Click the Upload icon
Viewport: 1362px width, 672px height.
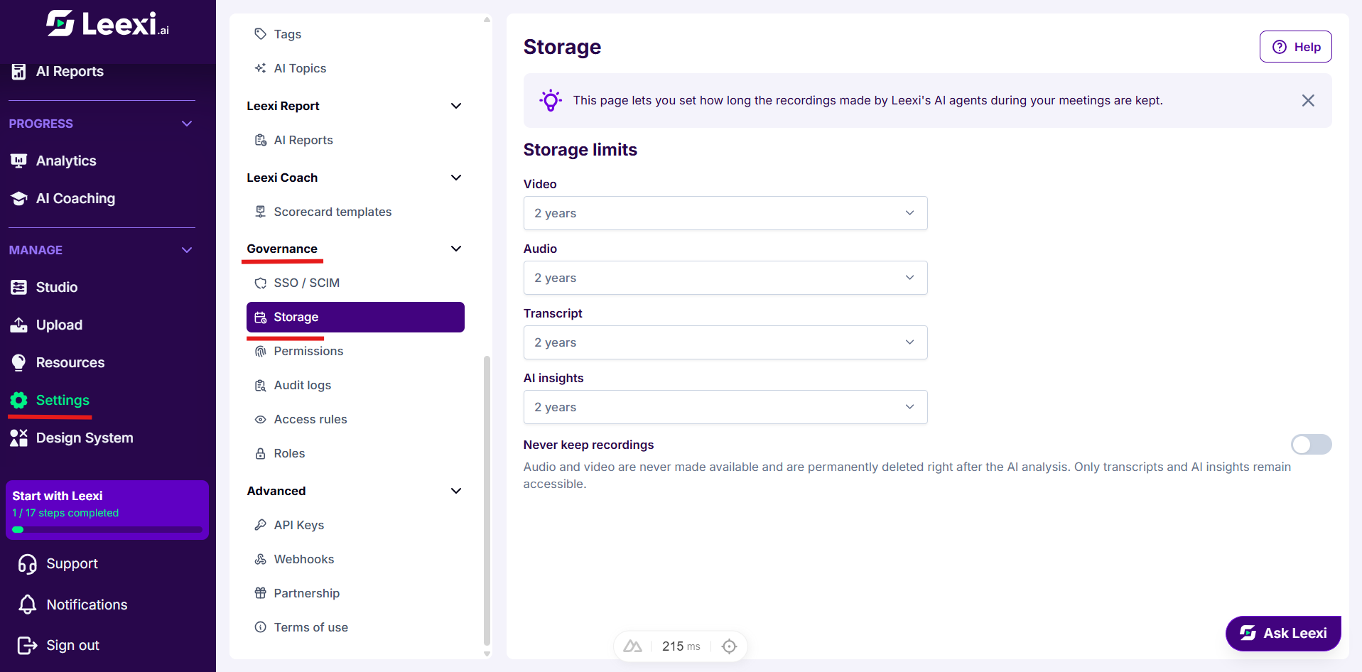19,325
